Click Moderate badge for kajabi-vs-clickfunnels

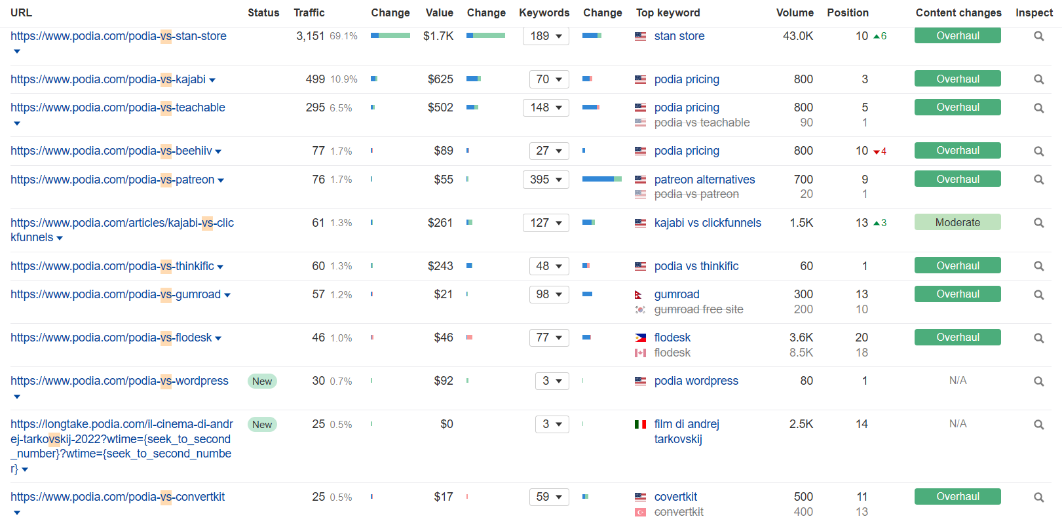pos(958,222)
